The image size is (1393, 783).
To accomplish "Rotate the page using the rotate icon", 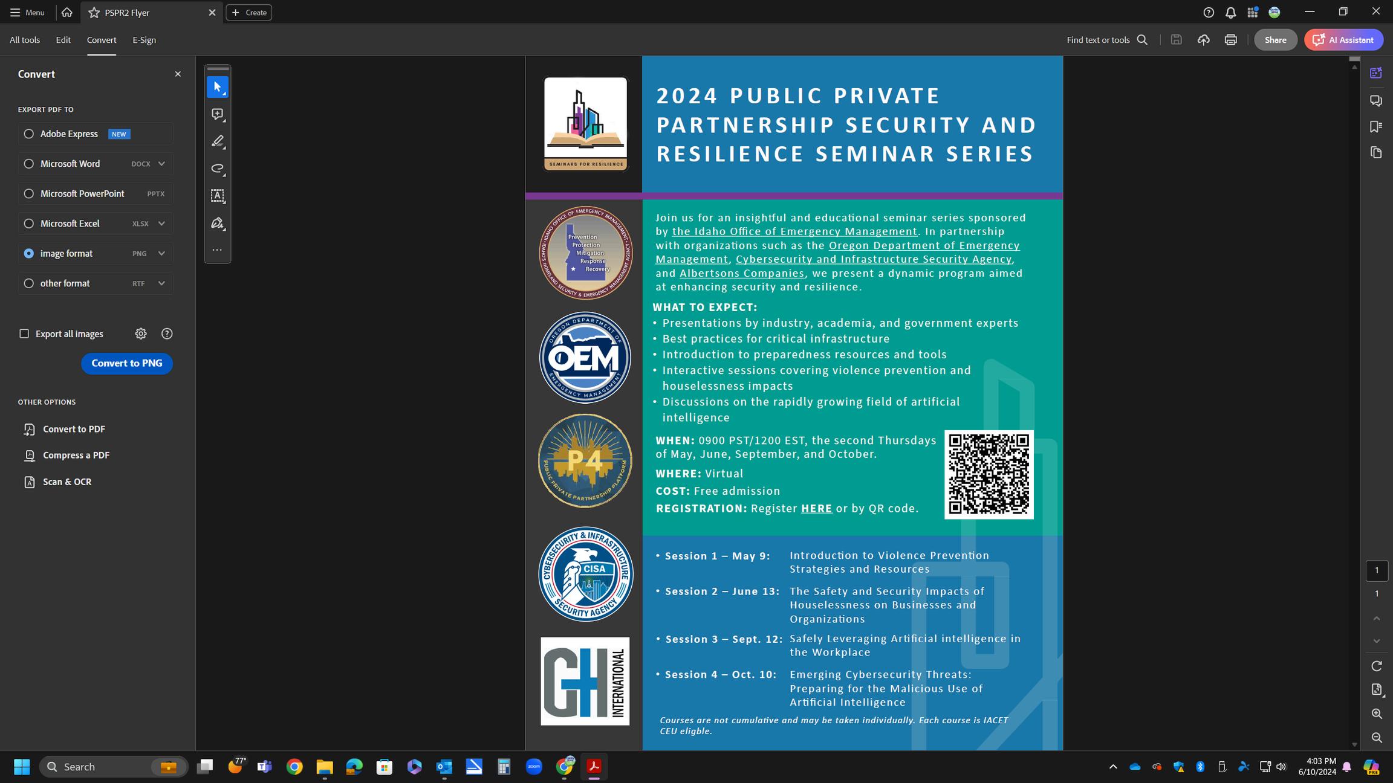I will click(1377, 666).
